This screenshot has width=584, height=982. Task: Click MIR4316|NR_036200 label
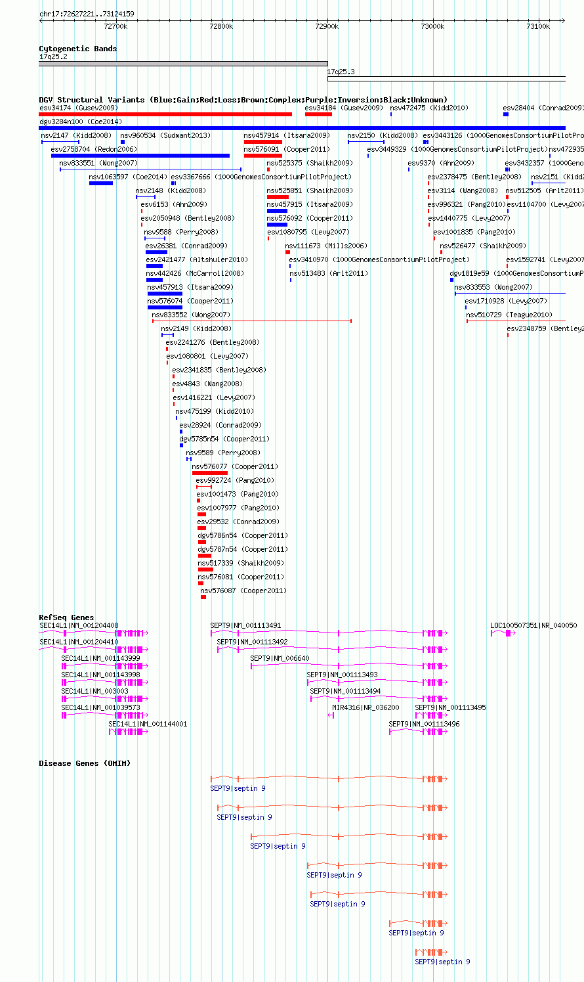click(365, 707)
